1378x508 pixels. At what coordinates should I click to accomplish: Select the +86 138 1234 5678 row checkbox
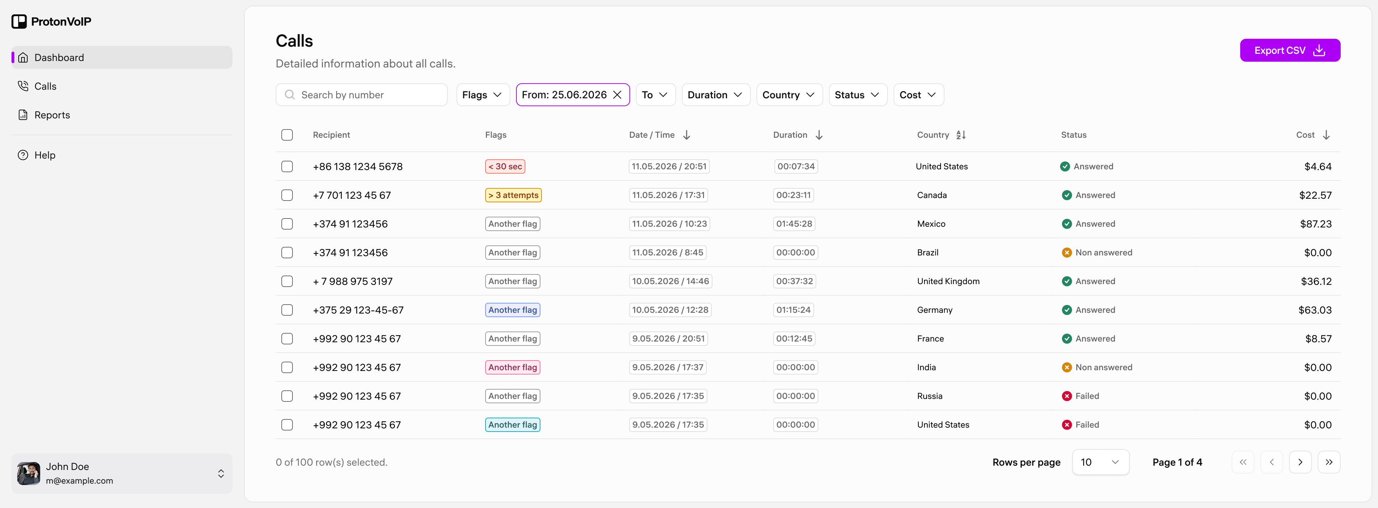287,166
